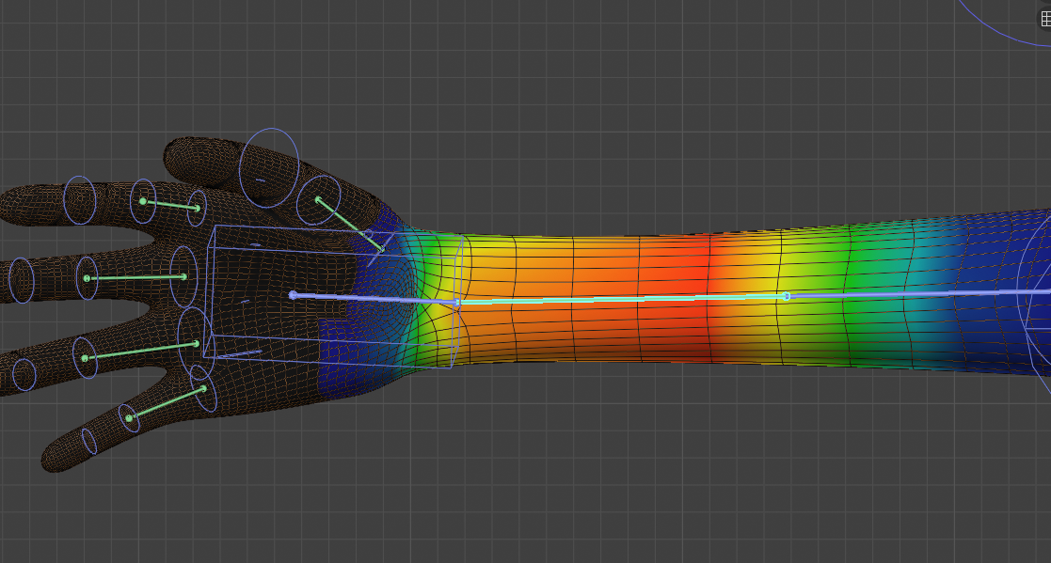Screen dimensions: 1051x563
Task: Select the green pinky finger bone
Action: [166, 403]
